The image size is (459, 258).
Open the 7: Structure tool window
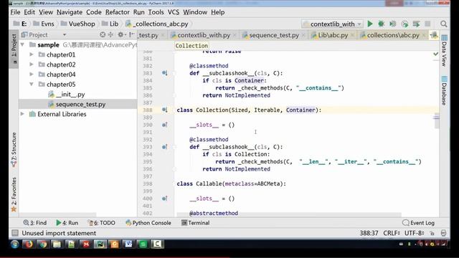(14, 150)
